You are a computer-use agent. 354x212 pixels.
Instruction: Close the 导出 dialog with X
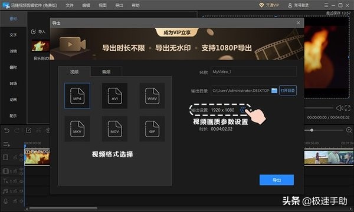(299, 23)
